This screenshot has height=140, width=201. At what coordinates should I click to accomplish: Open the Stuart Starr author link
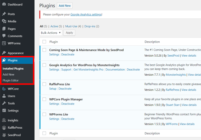click(172, 105)
